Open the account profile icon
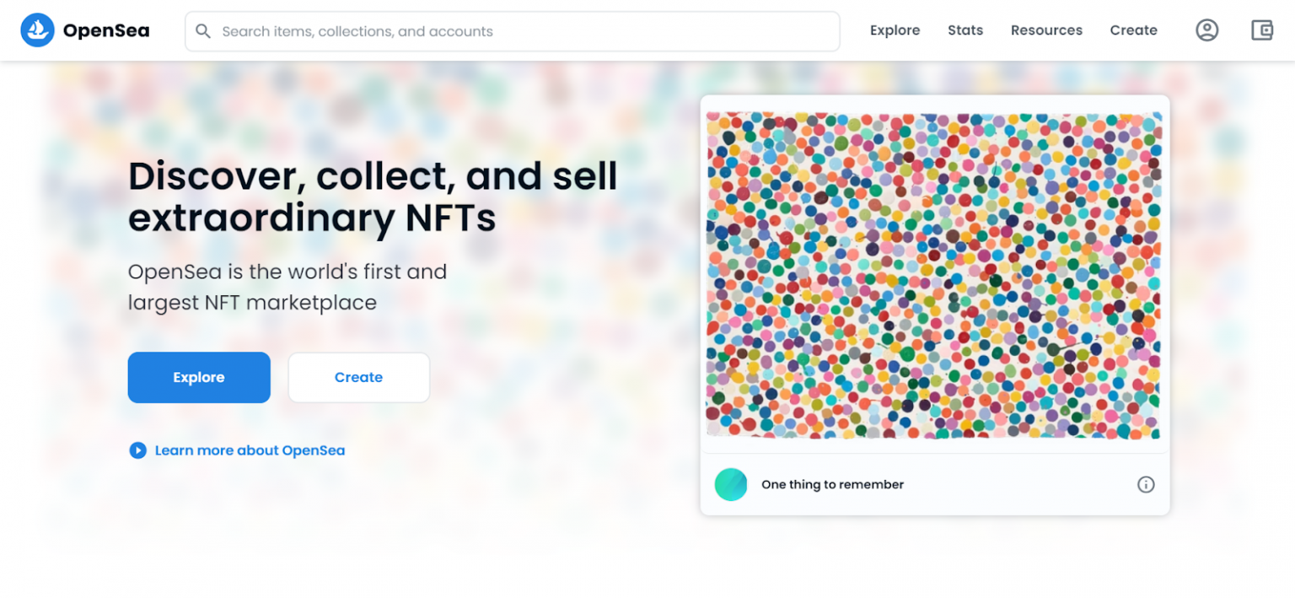The width and height of the screenshot is (1295, 598). coord(1206,30)
